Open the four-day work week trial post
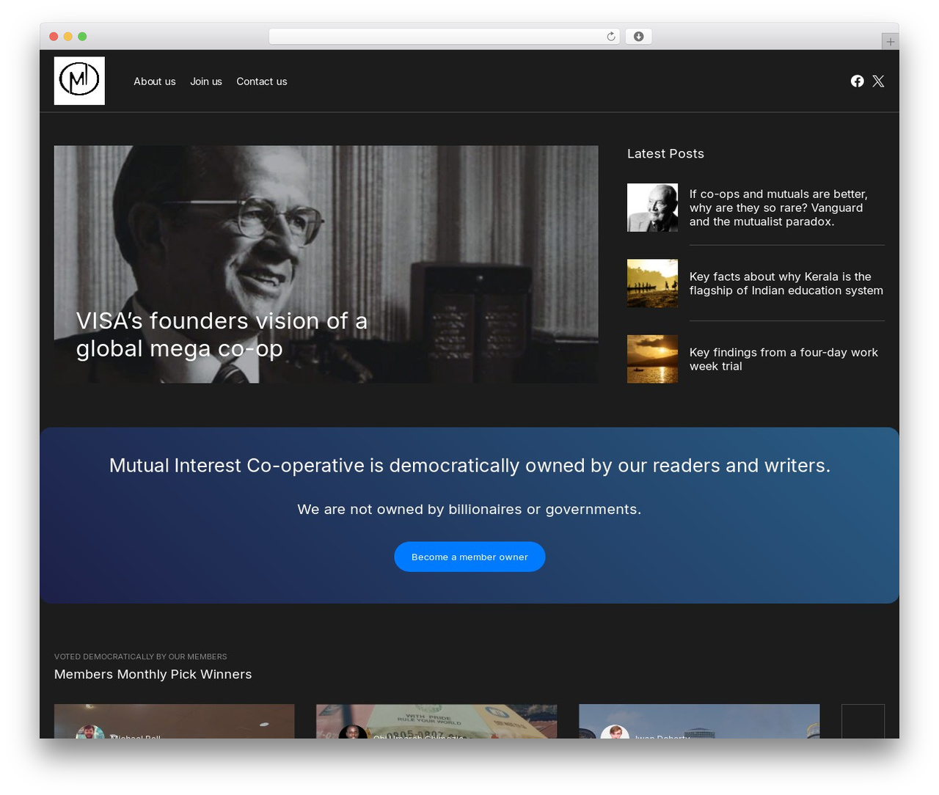Image resolution: width=939 pixels, height=795 pixels. [x=783, y=359]
